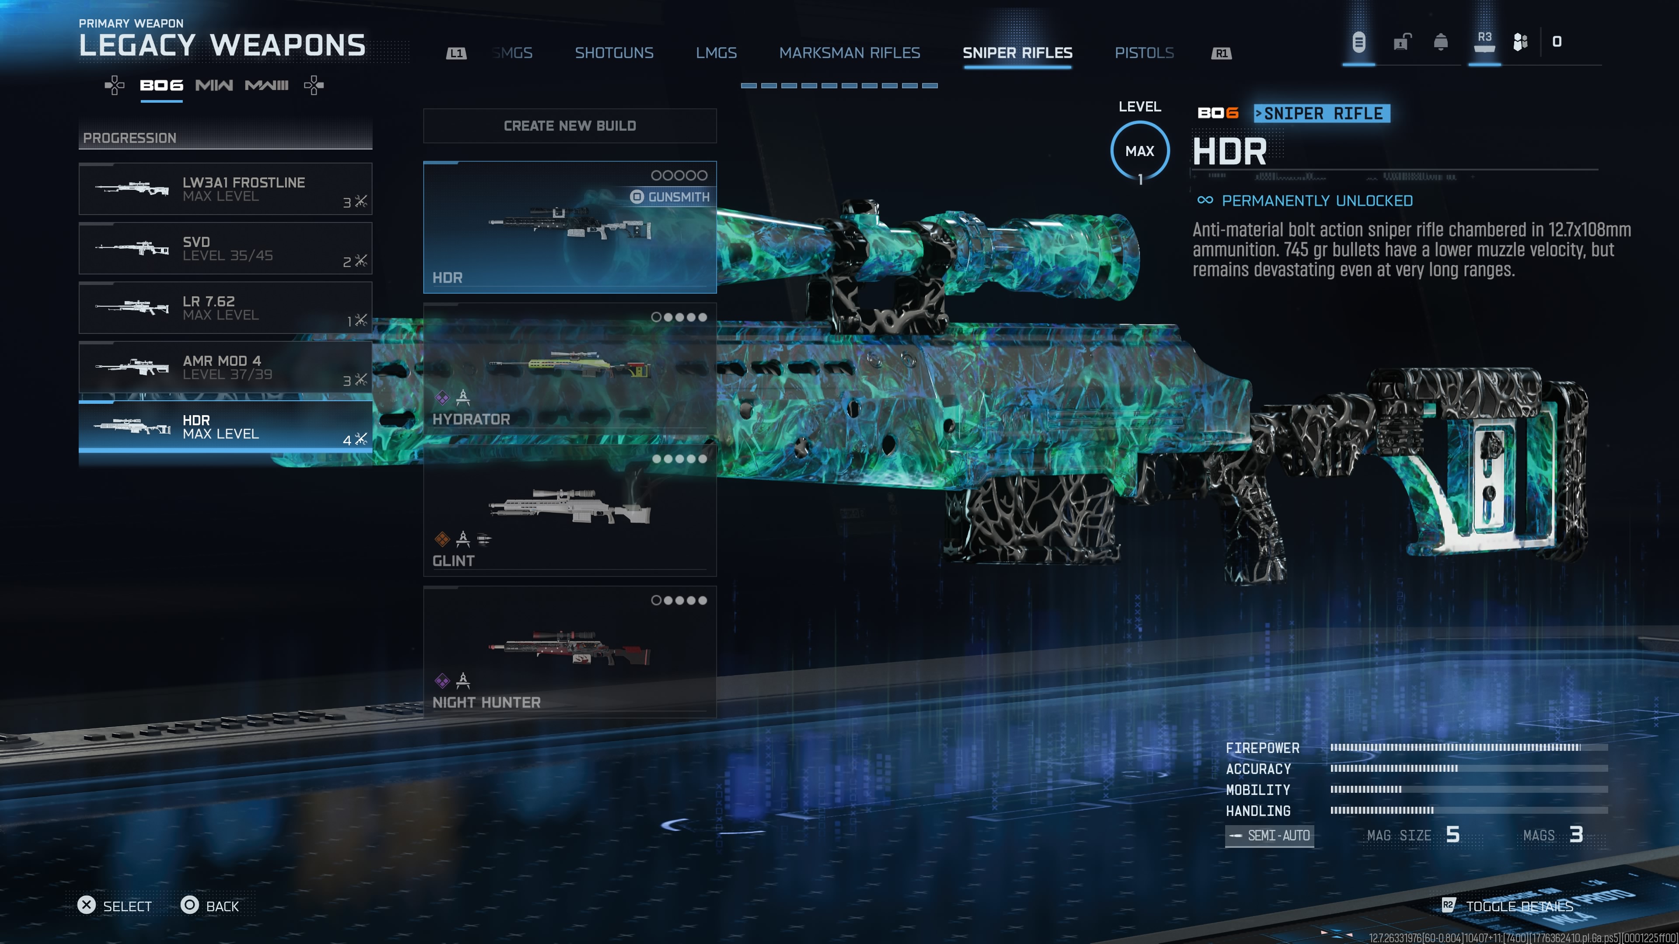Click the R3 social icon

pos(1484,42)
